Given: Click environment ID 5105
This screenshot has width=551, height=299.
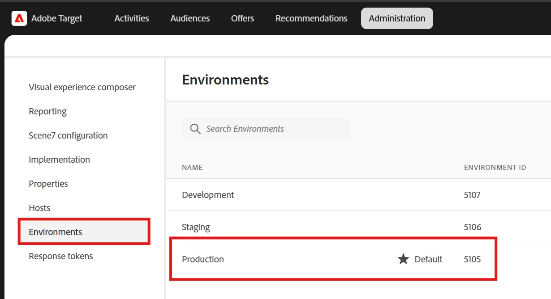Looking at the screenshot, I should (x=472, y=259).
